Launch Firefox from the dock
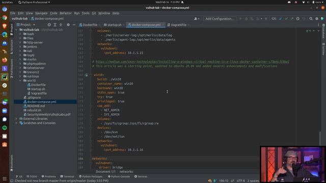This screenshot has height=183, width=326. (5, 60)
